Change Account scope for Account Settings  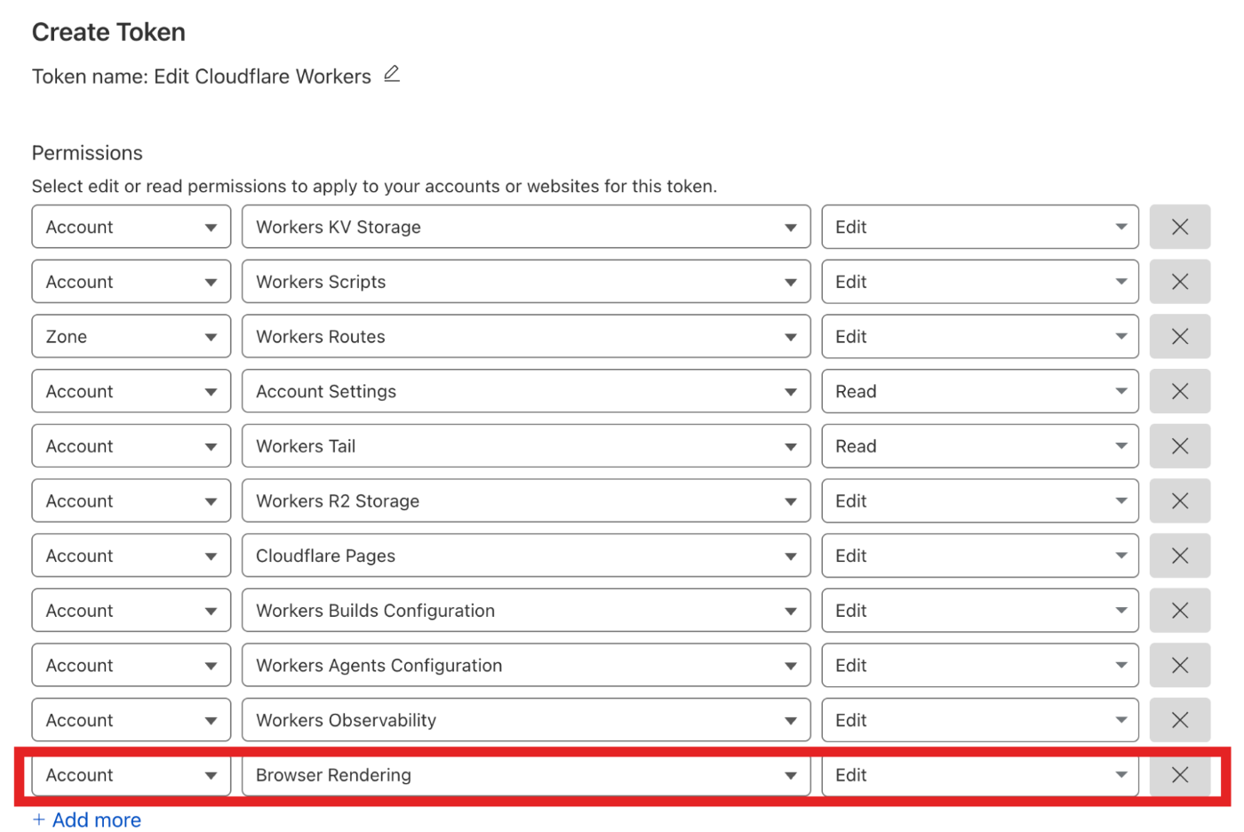pos(132,391)
